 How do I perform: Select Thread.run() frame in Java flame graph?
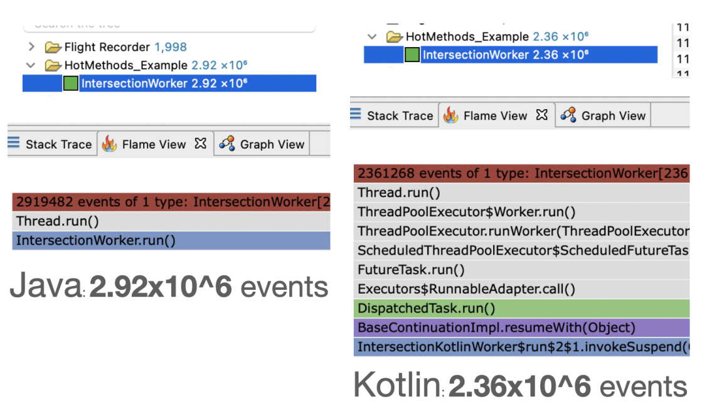(x=171, y=221)
